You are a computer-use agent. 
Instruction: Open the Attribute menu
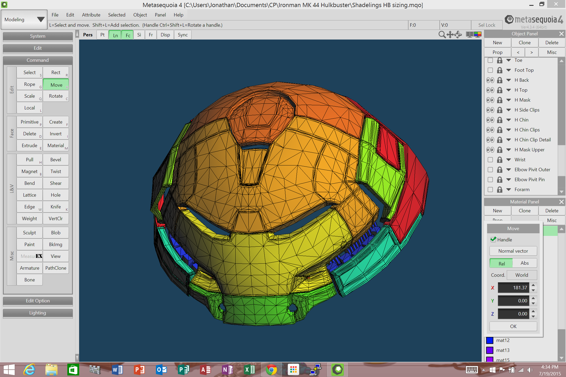pyautogui.click(x=91, y=15)
